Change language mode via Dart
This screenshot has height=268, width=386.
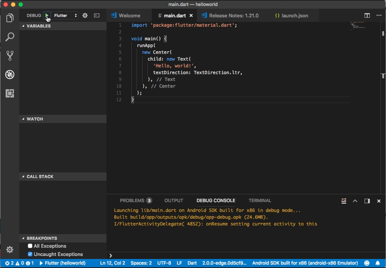pos(192,263)
